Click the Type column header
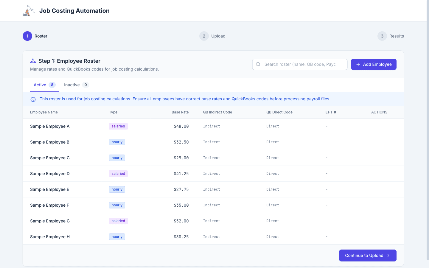 [113, 112]
